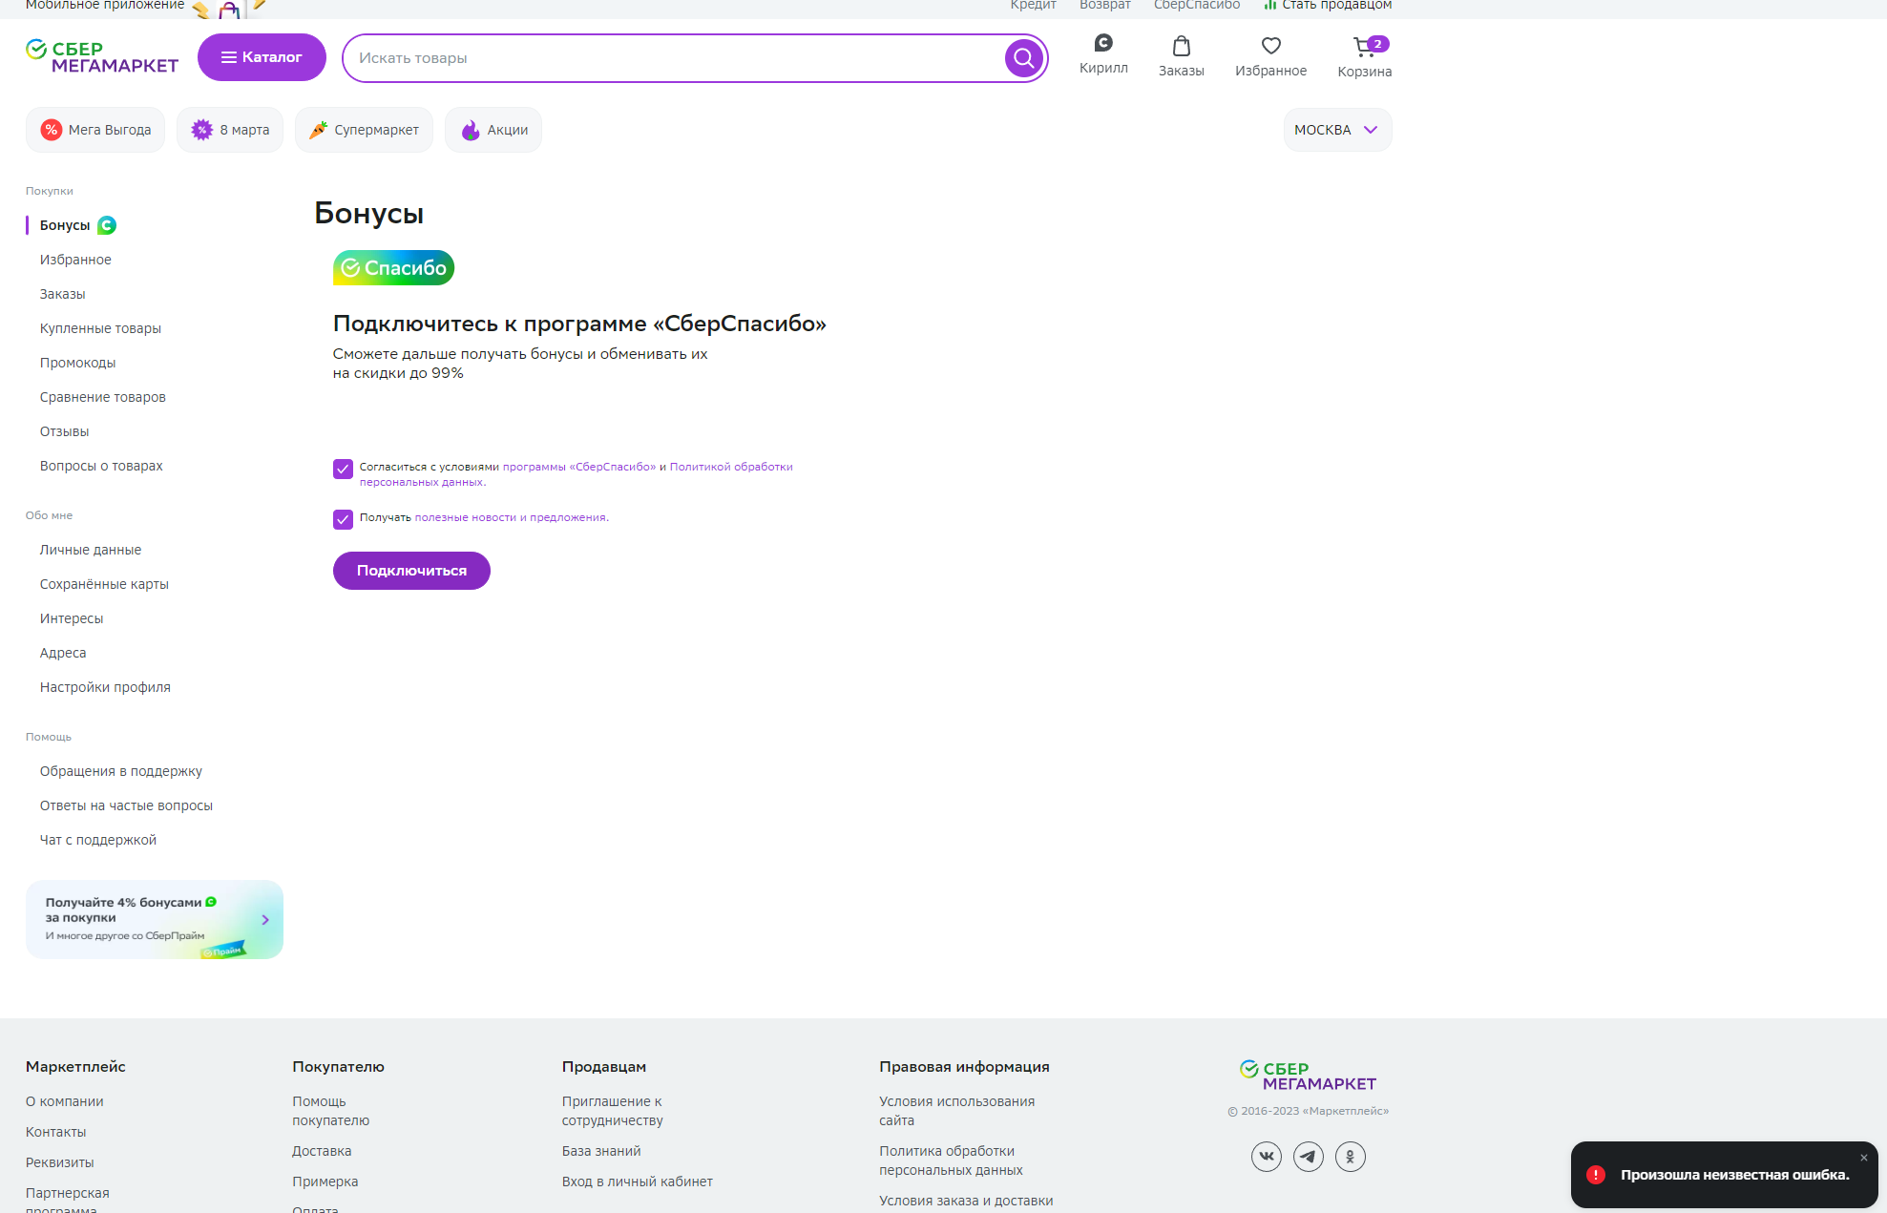
Task: Open the СберПрайм 4% bonus banner
Action: coord(155,920)
